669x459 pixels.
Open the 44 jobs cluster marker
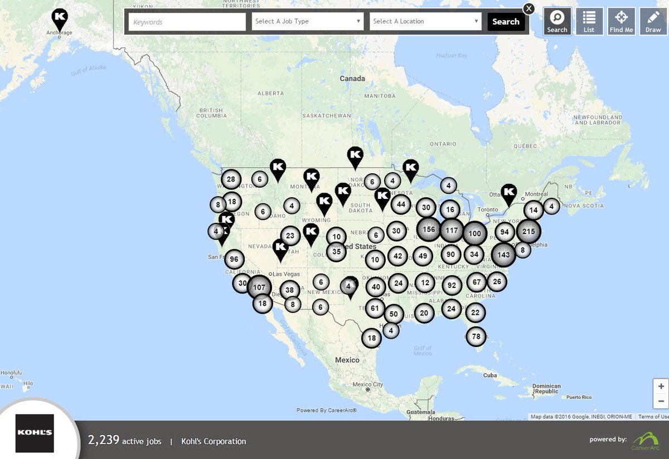tap(401, 204)
